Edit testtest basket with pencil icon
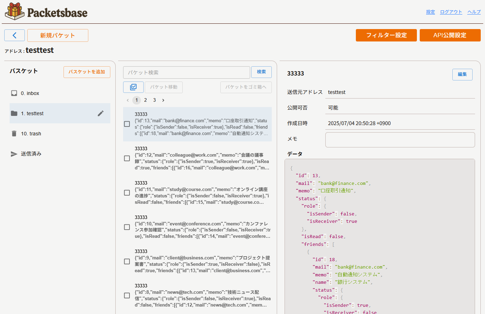 (101, 113)
